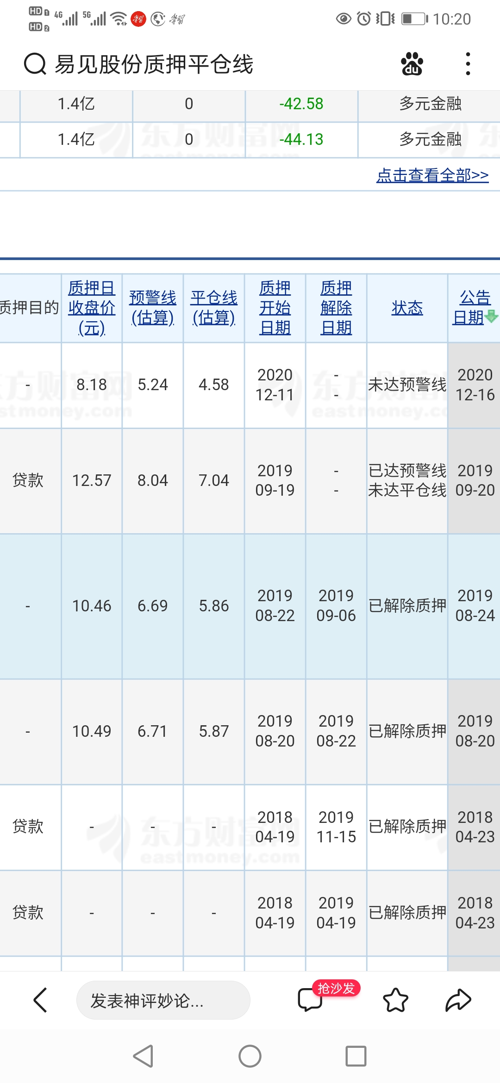Tap the 5.87 liquidation line value
This screenshot has height=1083, width=500.
(x=214, y=731)
